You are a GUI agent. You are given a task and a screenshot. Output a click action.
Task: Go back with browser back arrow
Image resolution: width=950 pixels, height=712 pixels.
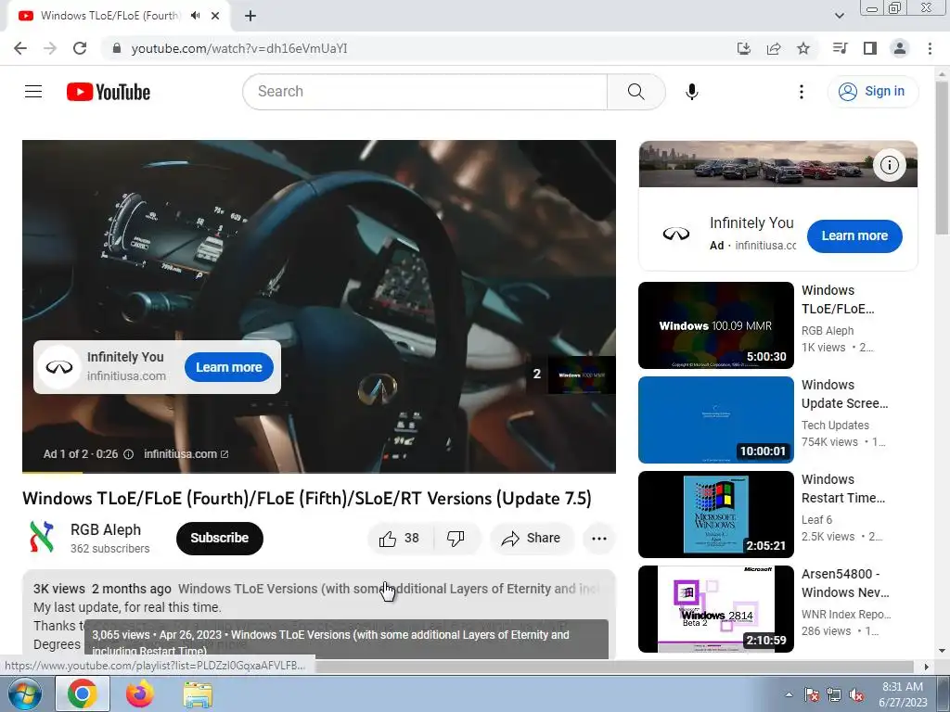click(x=20, y=48)
